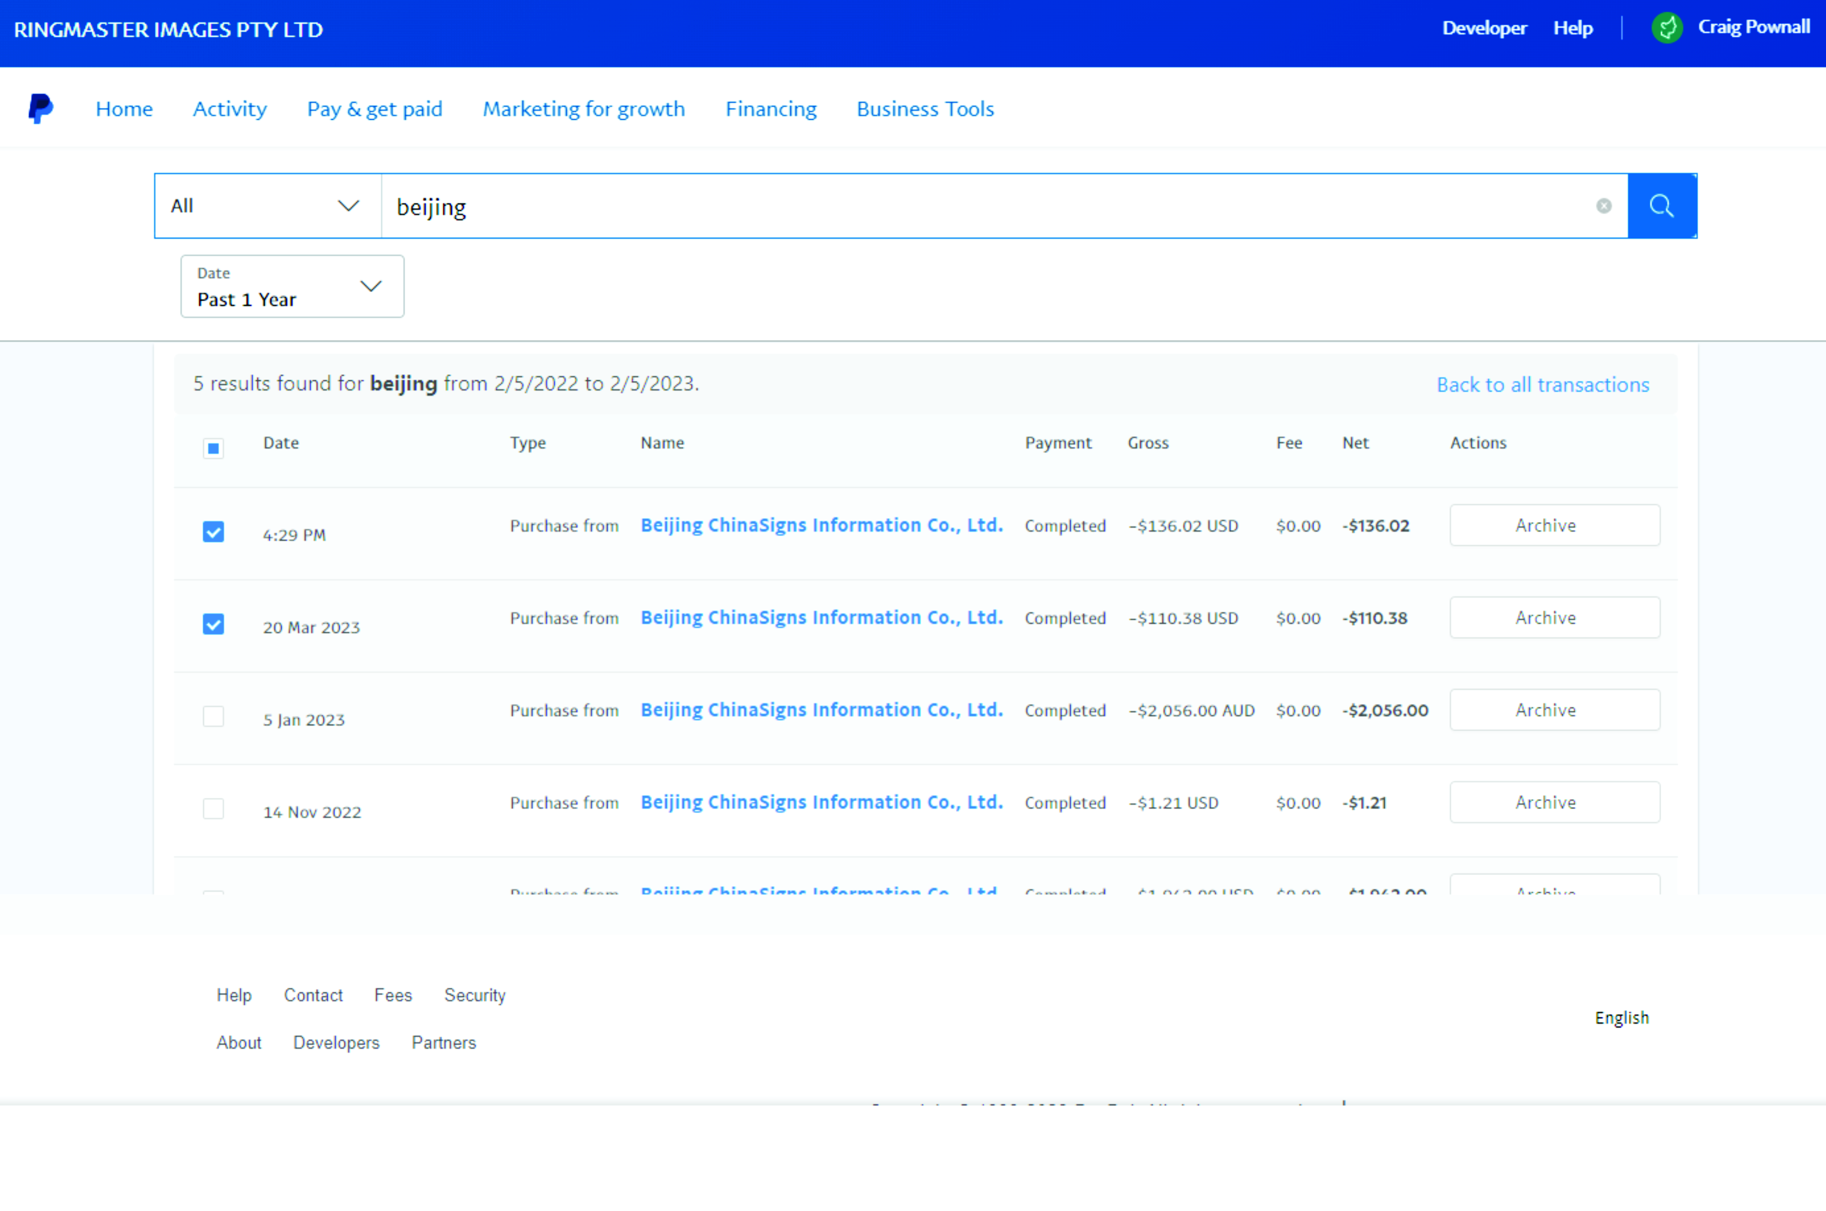Check the 14 Nov 2022 transaction checkbox
1826x1211 pixels.
213,809
